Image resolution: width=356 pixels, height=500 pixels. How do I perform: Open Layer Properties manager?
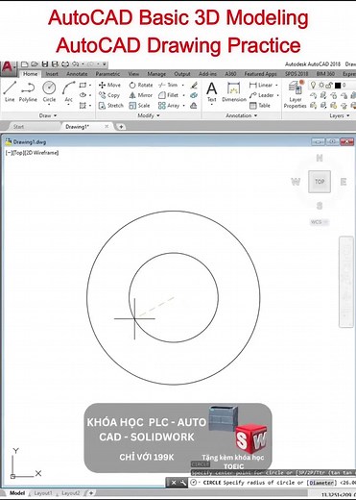coord(296,94)
